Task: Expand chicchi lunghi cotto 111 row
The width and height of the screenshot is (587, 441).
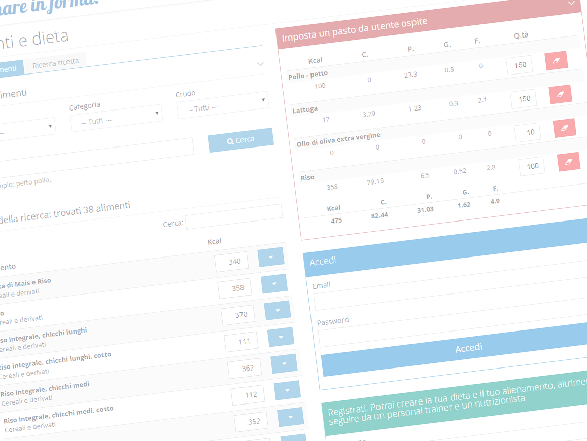Action: coord(281,338)
